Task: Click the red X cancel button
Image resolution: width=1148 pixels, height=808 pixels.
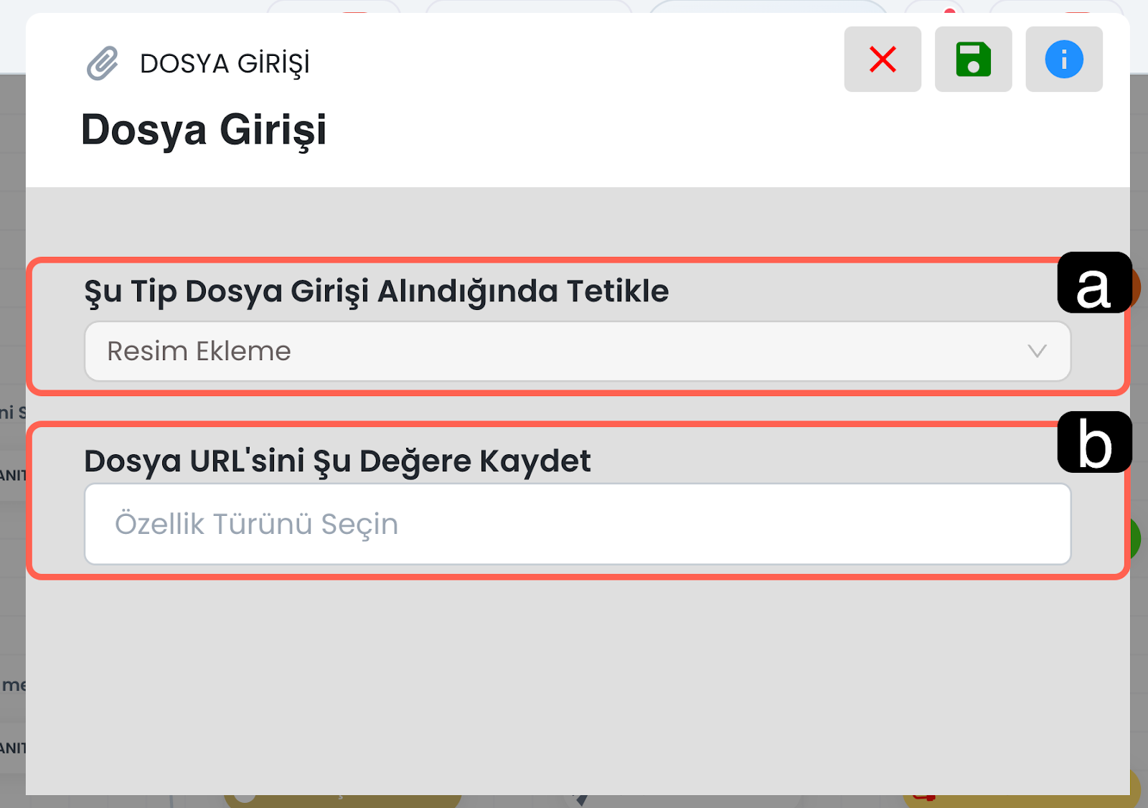Action: pos(883,60)
